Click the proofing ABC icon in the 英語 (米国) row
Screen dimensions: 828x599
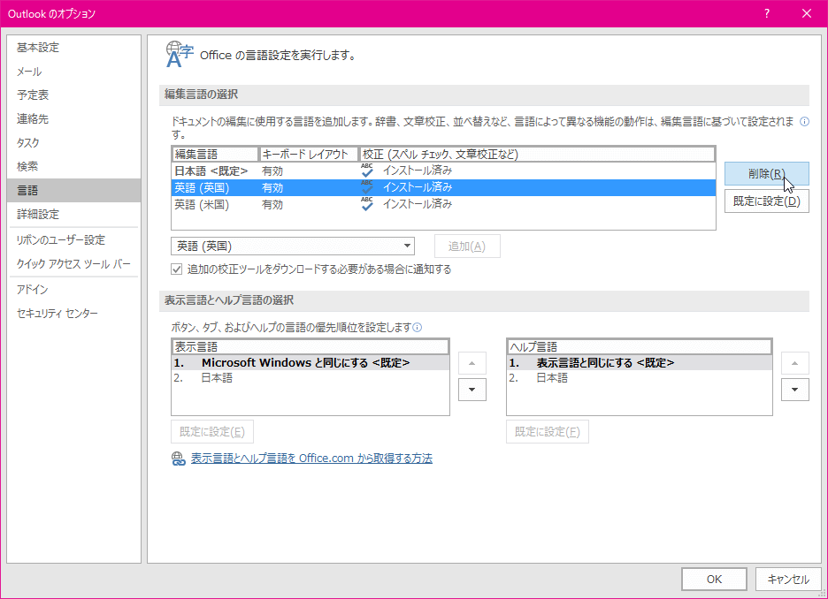(x=367, y=204)
